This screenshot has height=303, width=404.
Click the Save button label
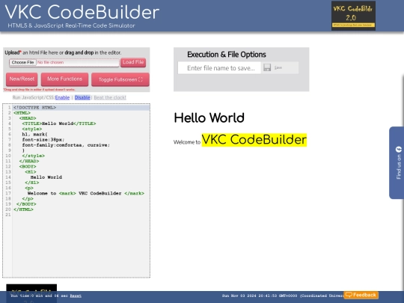(x=278, y=67)
